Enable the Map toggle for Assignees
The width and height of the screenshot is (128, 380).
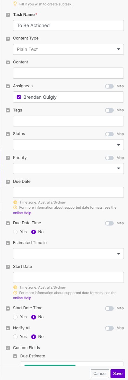[109, 86]
